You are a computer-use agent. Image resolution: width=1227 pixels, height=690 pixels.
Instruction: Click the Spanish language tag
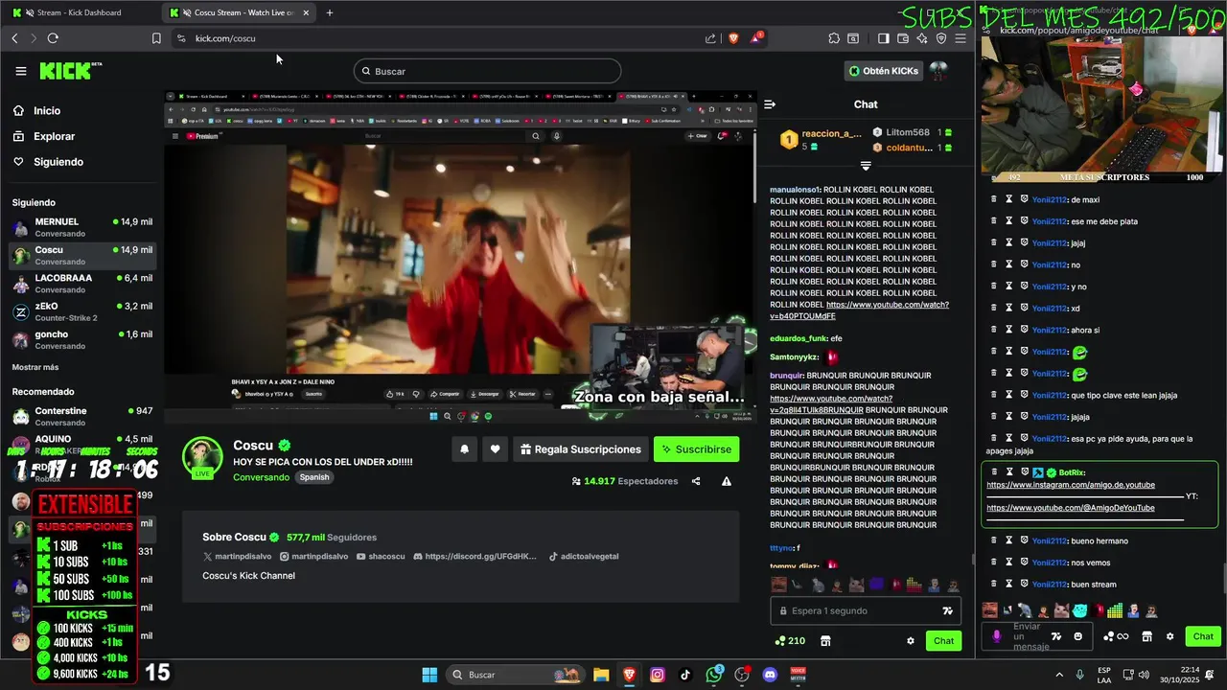pyautogui.click(x=313, y=477)
